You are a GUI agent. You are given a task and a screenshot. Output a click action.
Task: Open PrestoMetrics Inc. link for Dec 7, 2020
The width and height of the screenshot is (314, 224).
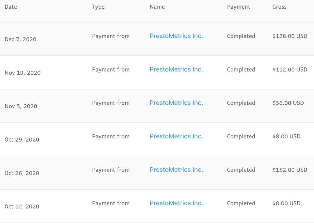coord(176,36)
